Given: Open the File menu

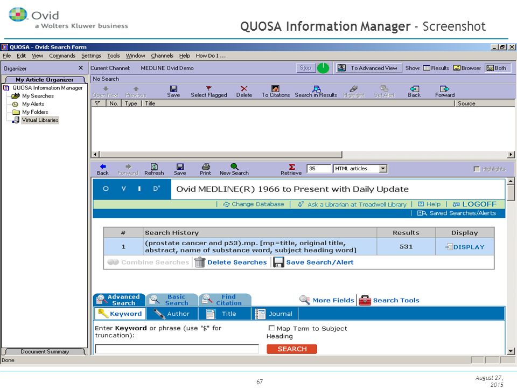Looking at the screenshot, I should click(x=6, y=56).
